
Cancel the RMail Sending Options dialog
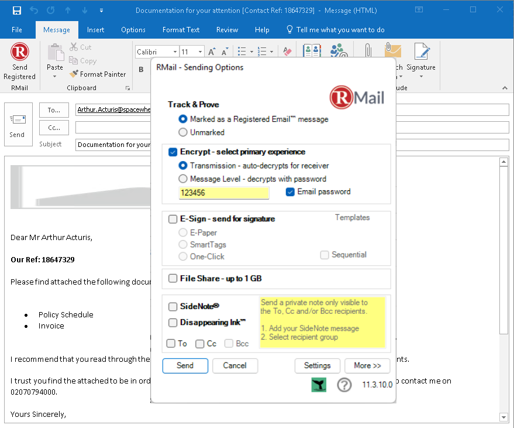tap(235, 365)
